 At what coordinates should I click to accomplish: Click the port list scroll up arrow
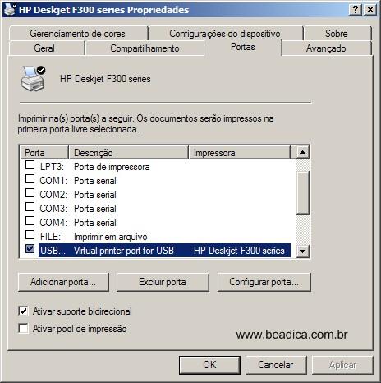pos(303,152)
